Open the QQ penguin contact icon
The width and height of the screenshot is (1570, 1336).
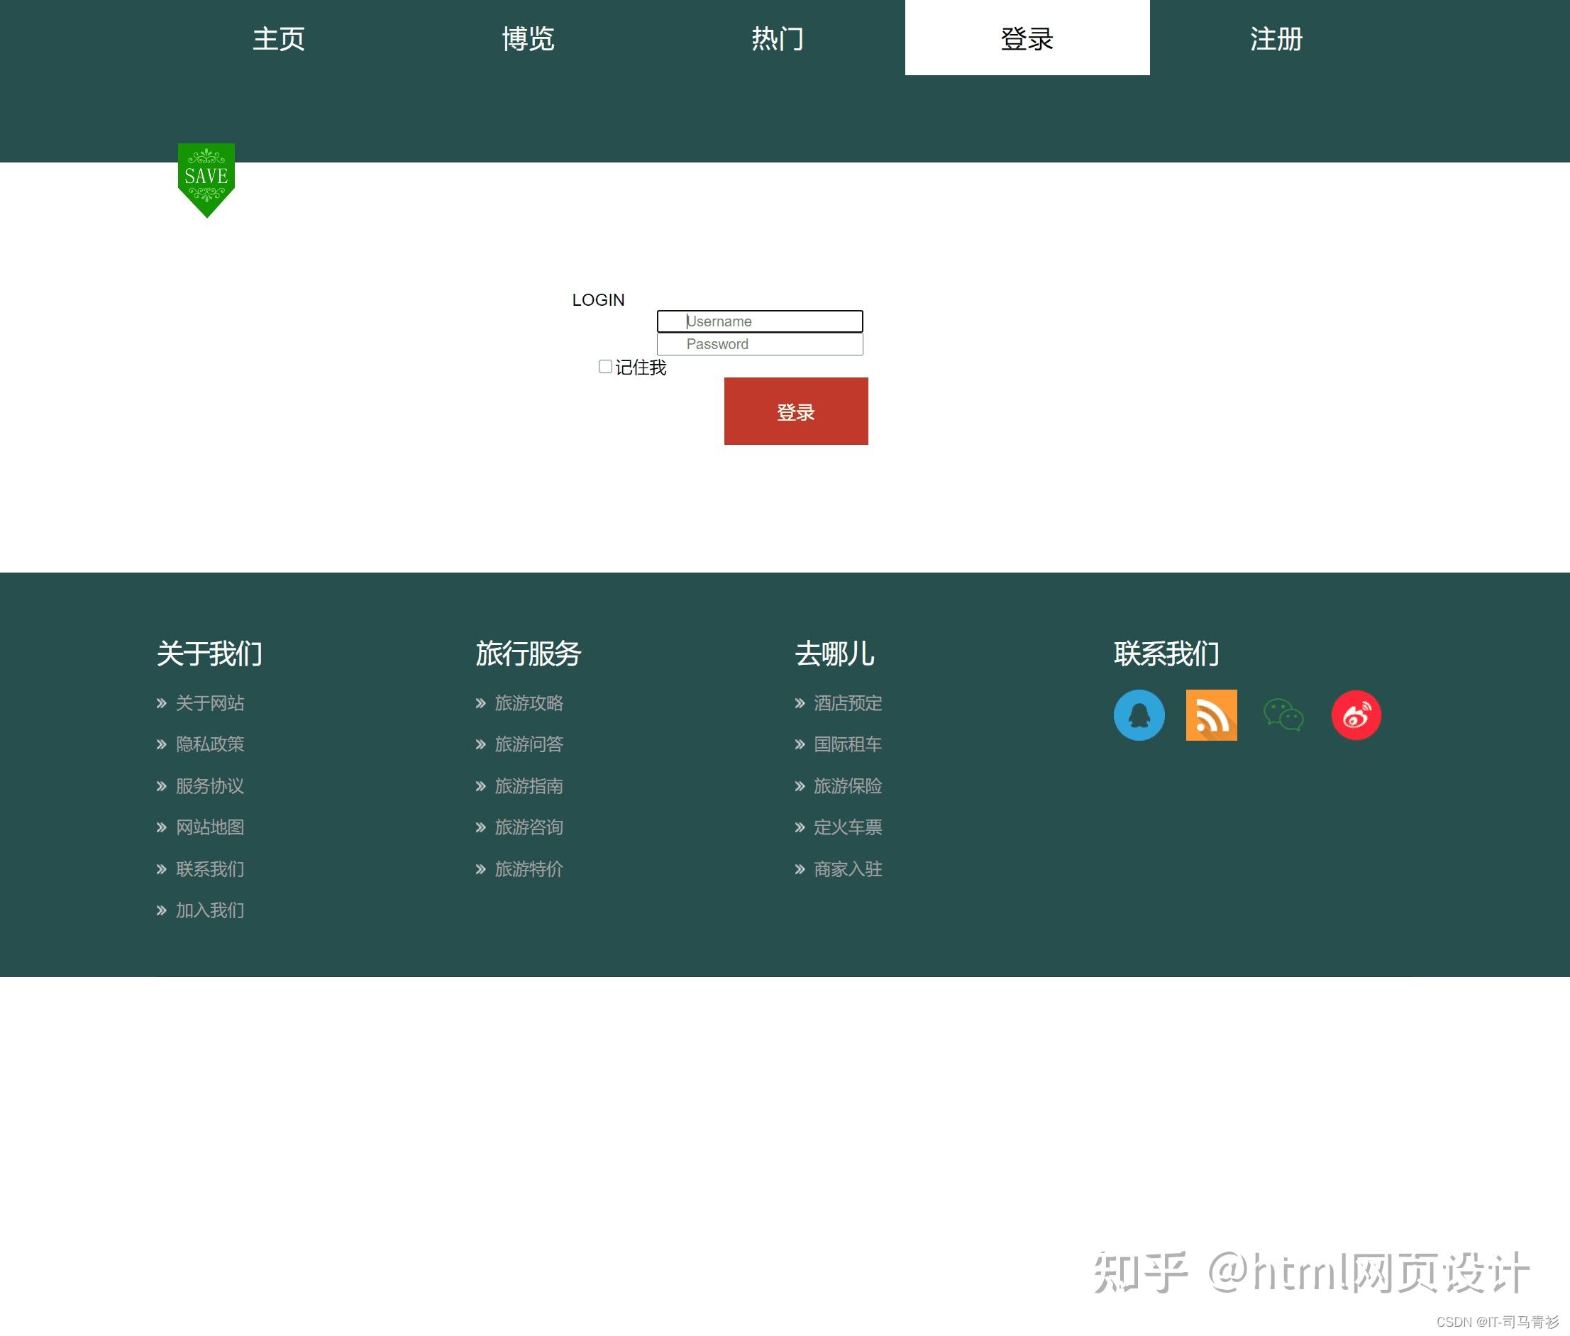[1139, 715]
